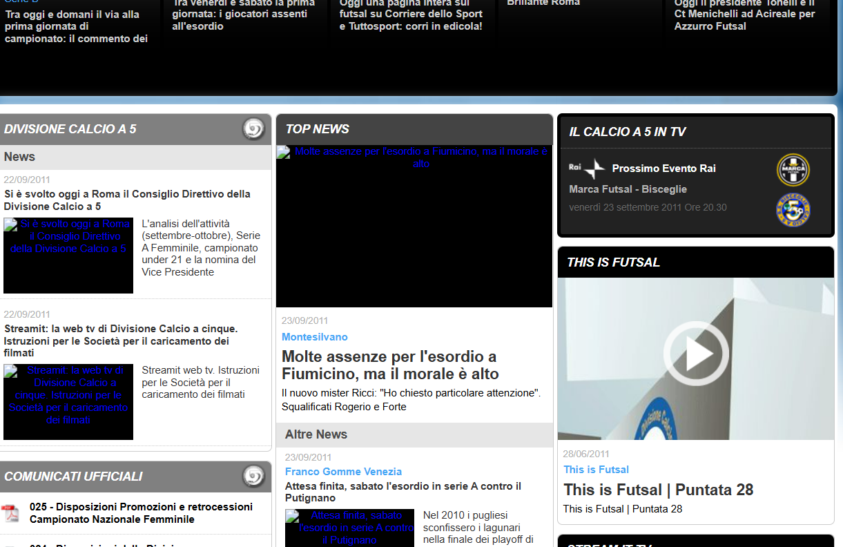Viewport: 843px width, 547px height.
Task: Click the 'IL CALCIO A 5 IN TV' header
Action: (628, 132)
